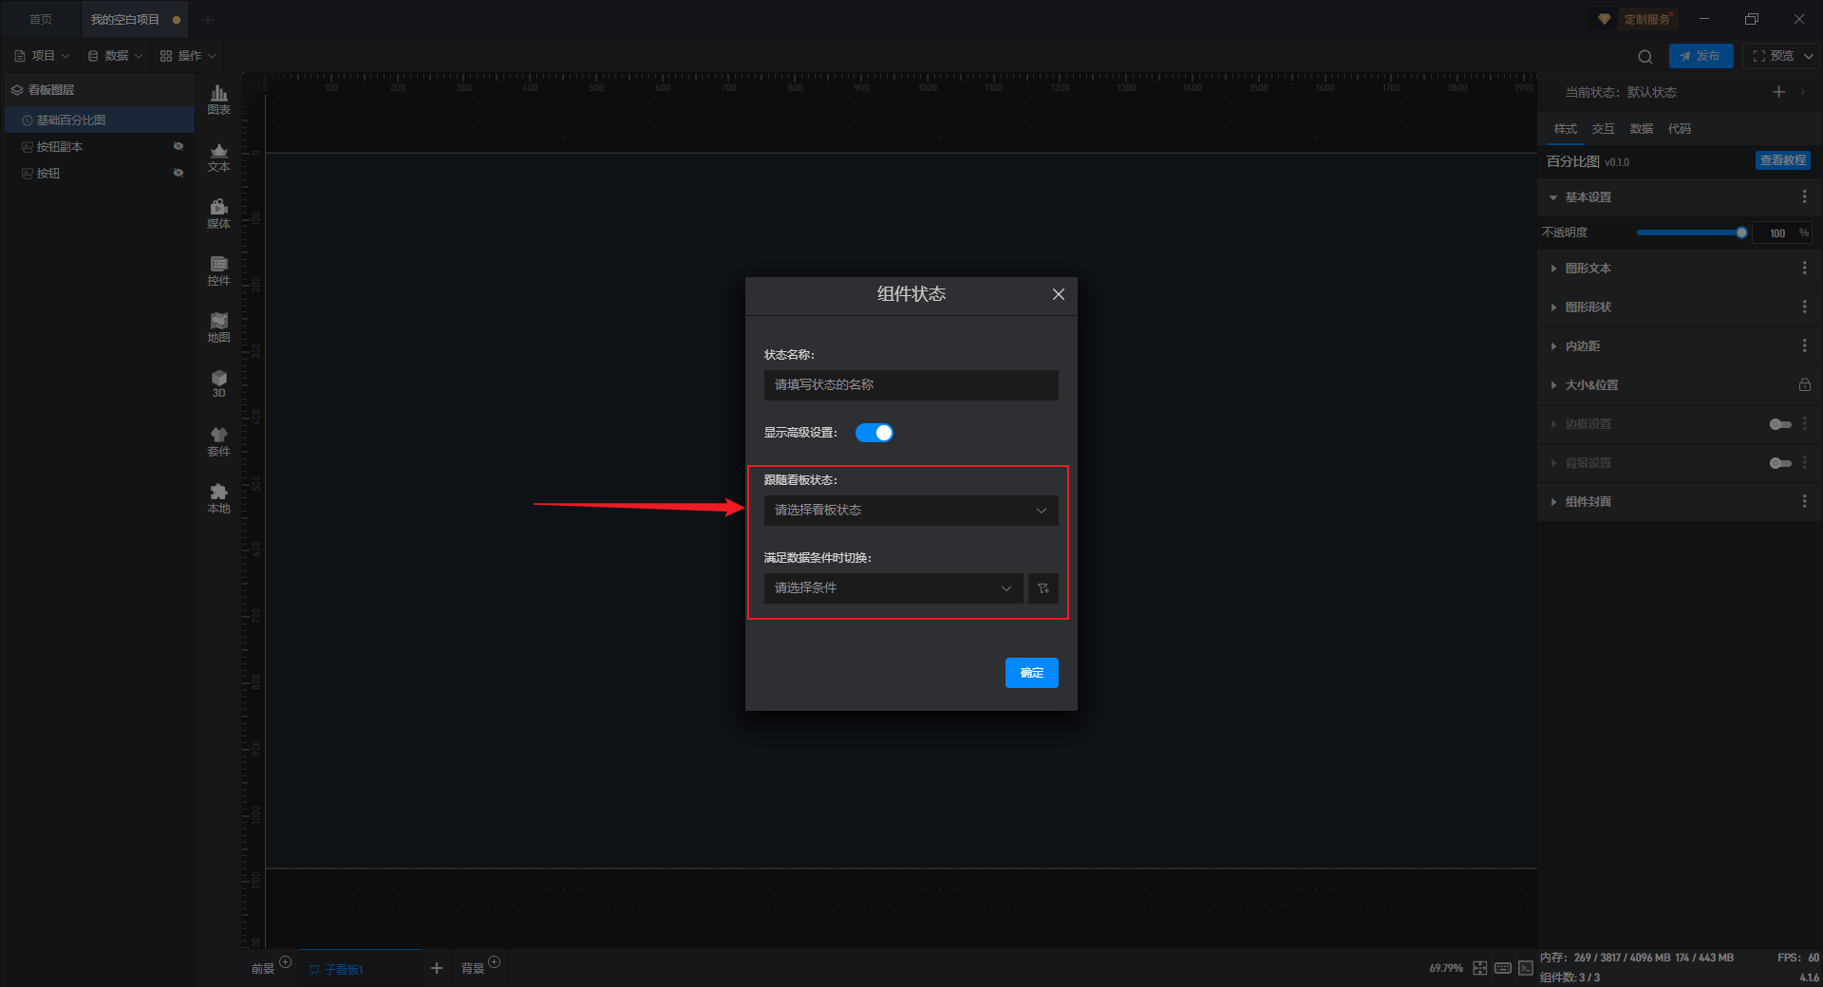The height and width of the screenshot is (987, 1823).
Task: Adjust the 不透明度 opacity slider
Action: tap(1690, 233)
